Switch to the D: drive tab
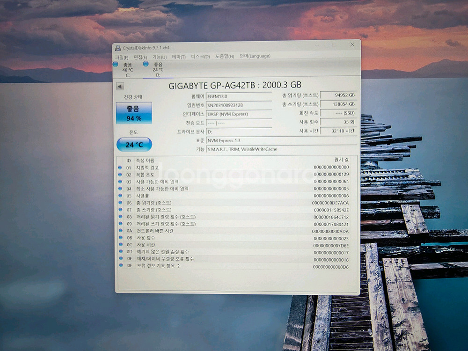The height and width of the screenshot is (351, 468). tap(159, 69)
